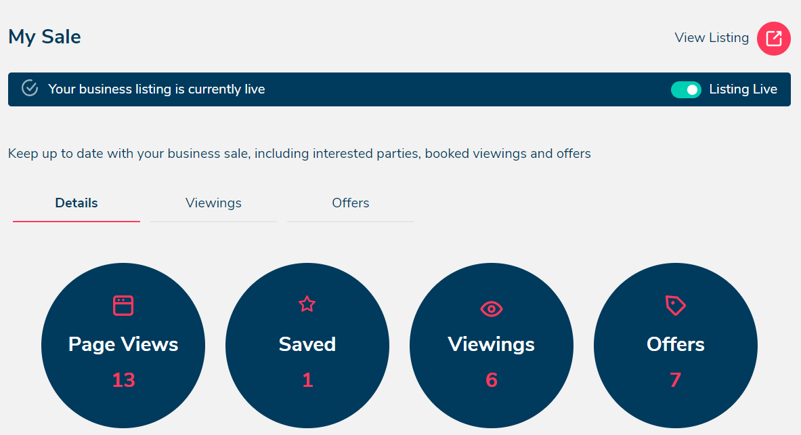Click the 'My Sale' heading

(45, 37)
